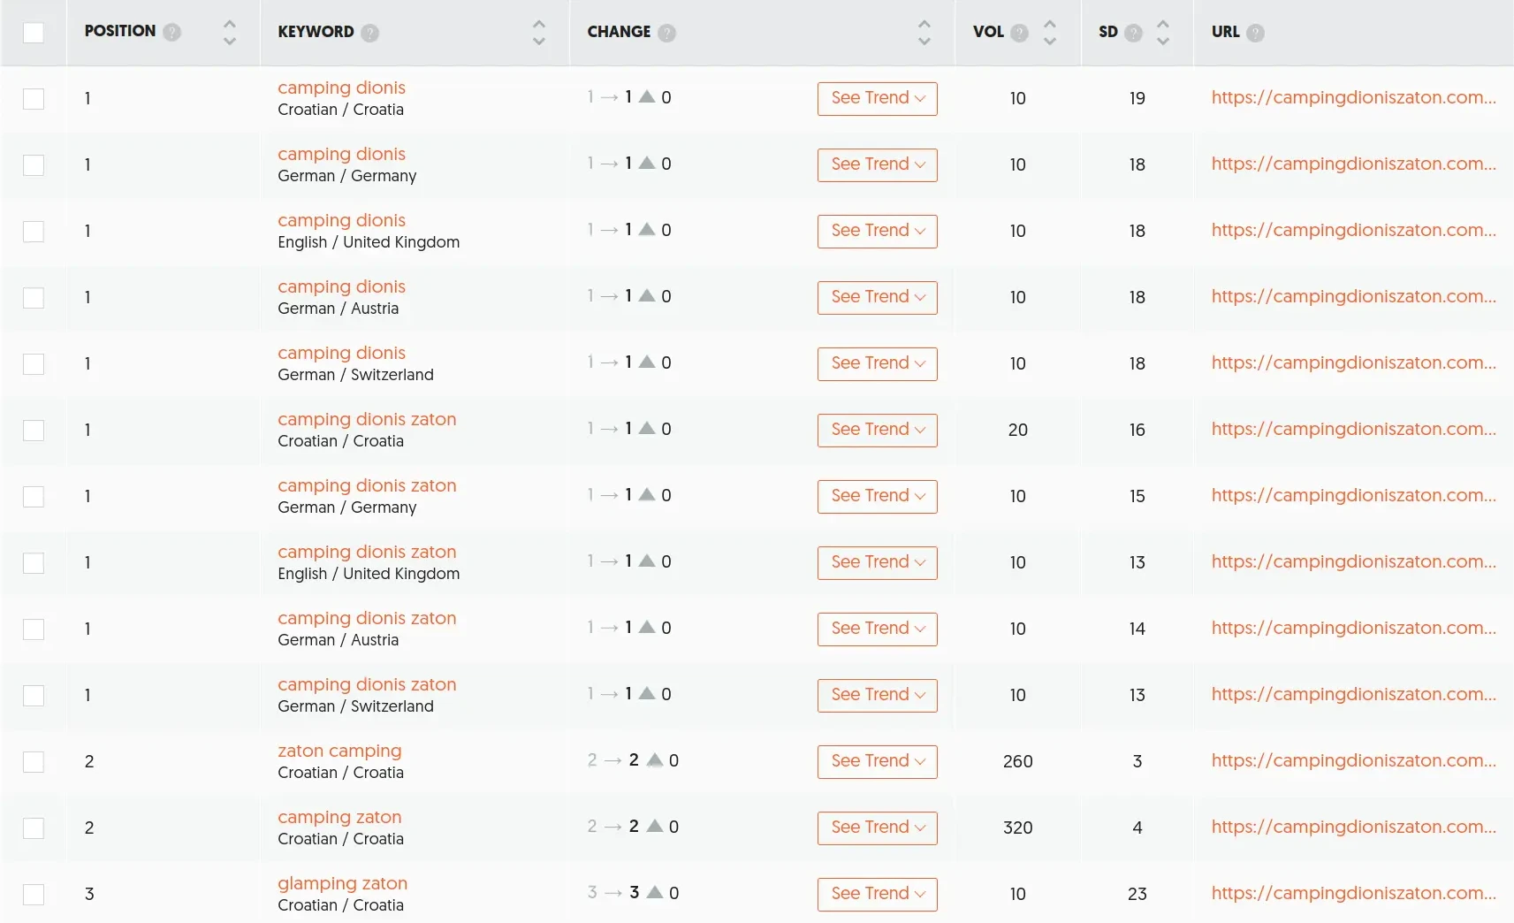
Task: Expand See Trend for camping zaton
Action: tap(877, 828)
